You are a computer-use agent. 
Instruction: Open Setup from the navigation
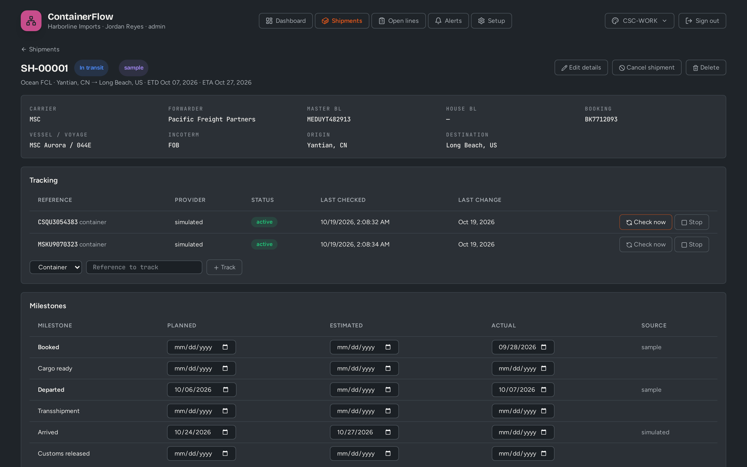coord(491,21)
